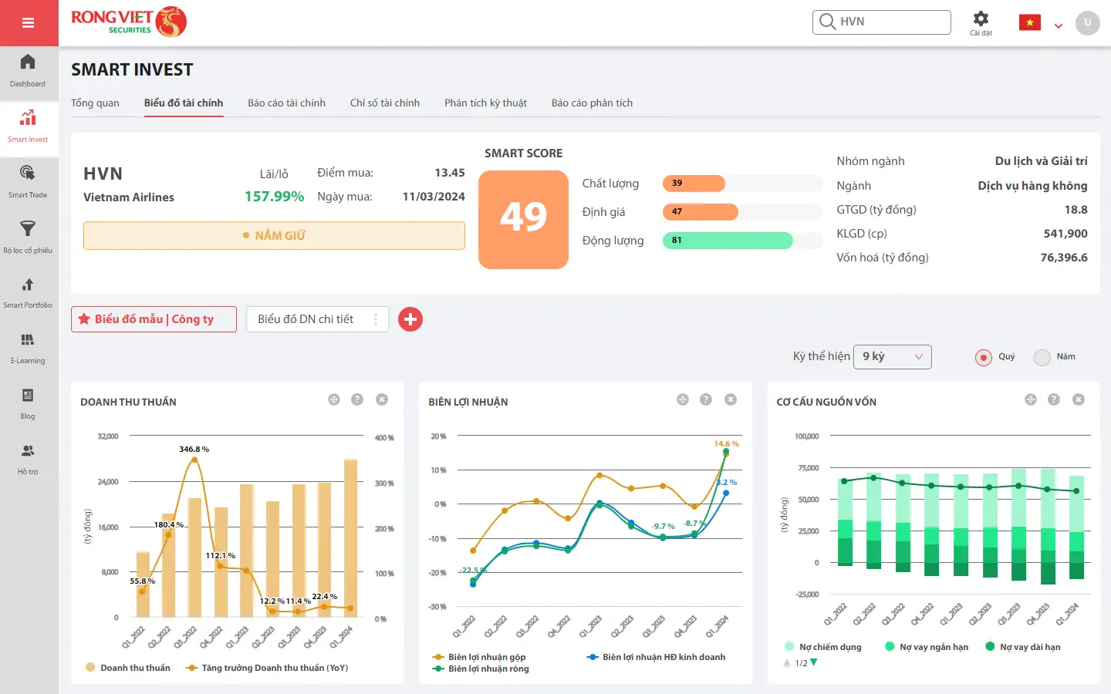1111x694 pixels.
Task: Close the Doanh thu thuần chart
Action: tap(382, 399)
